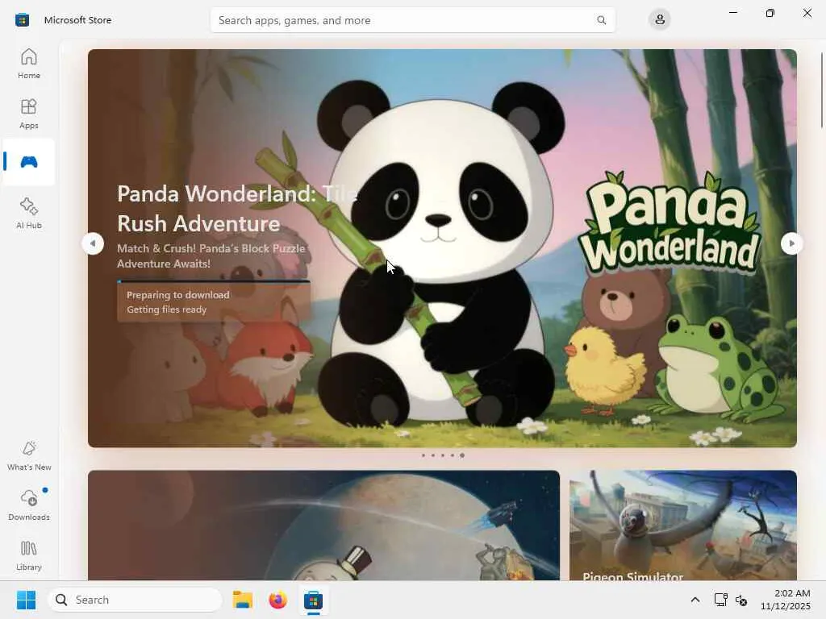The image size is (826, 619).
Task: Open the Windows Start menu
Action: tap(26, 600)
